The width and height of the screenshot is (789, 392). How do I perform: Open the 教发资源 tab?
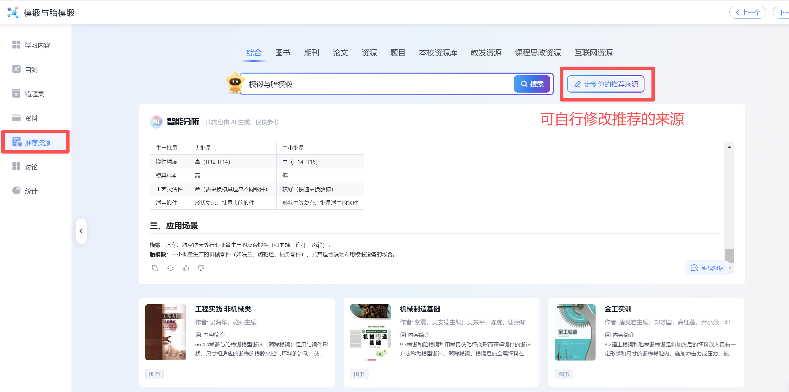[486, 53]
